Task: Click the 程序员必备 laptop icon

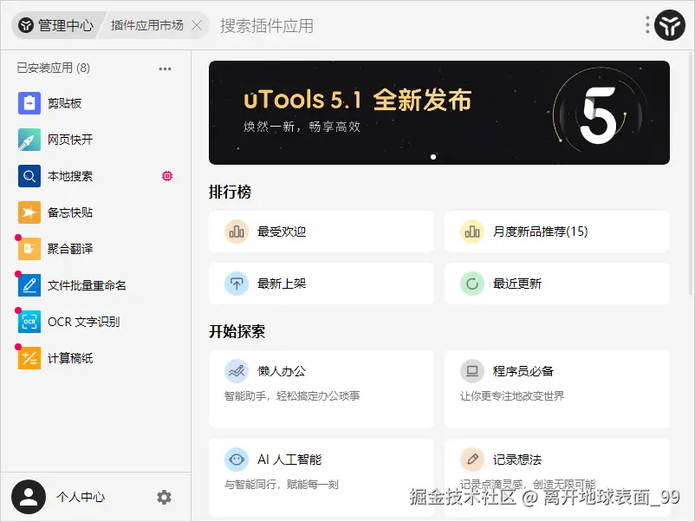Action: click(472, 371)
